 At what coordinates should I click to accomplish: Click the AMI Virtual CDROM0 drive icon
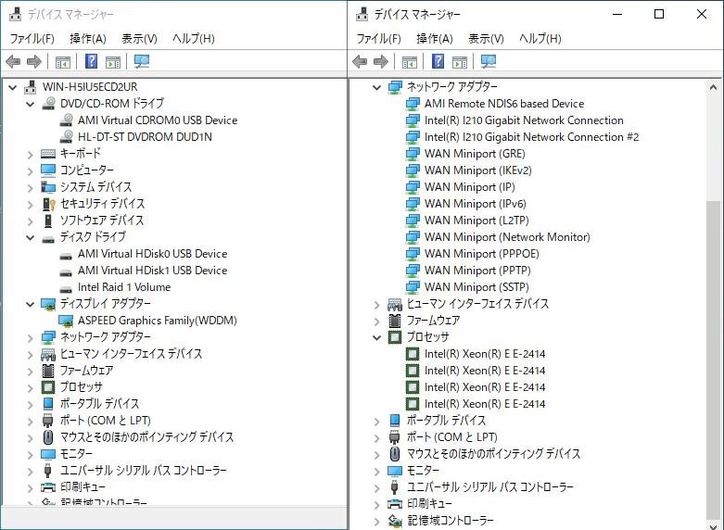coord(67,120)
